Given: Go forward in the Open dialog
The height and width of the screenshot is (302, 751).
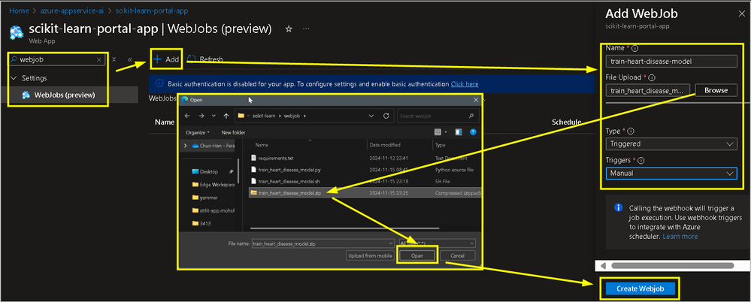Looking at the screenshot, I should [x=201, y=116].
